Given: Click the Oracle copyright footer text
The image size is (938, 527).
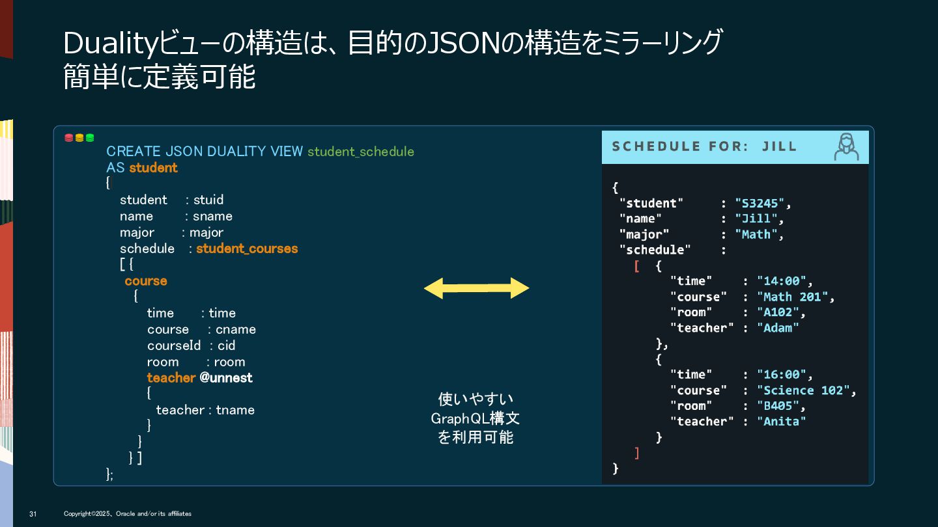Looking at the screenshot, I should tap(128, 514).
